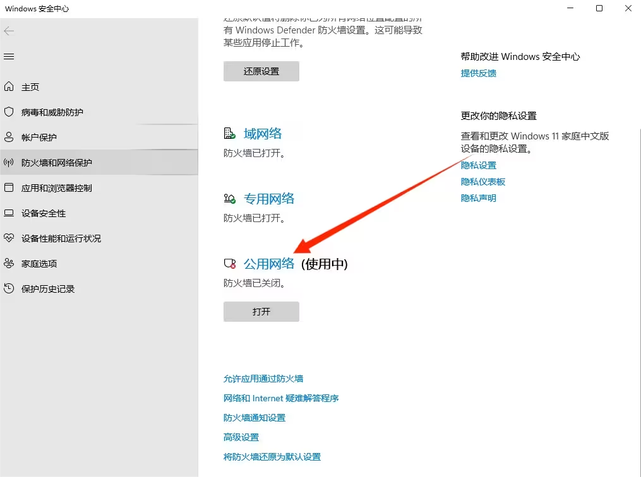
Task: Click the home icon beside 主页
Action: (9, 86)
